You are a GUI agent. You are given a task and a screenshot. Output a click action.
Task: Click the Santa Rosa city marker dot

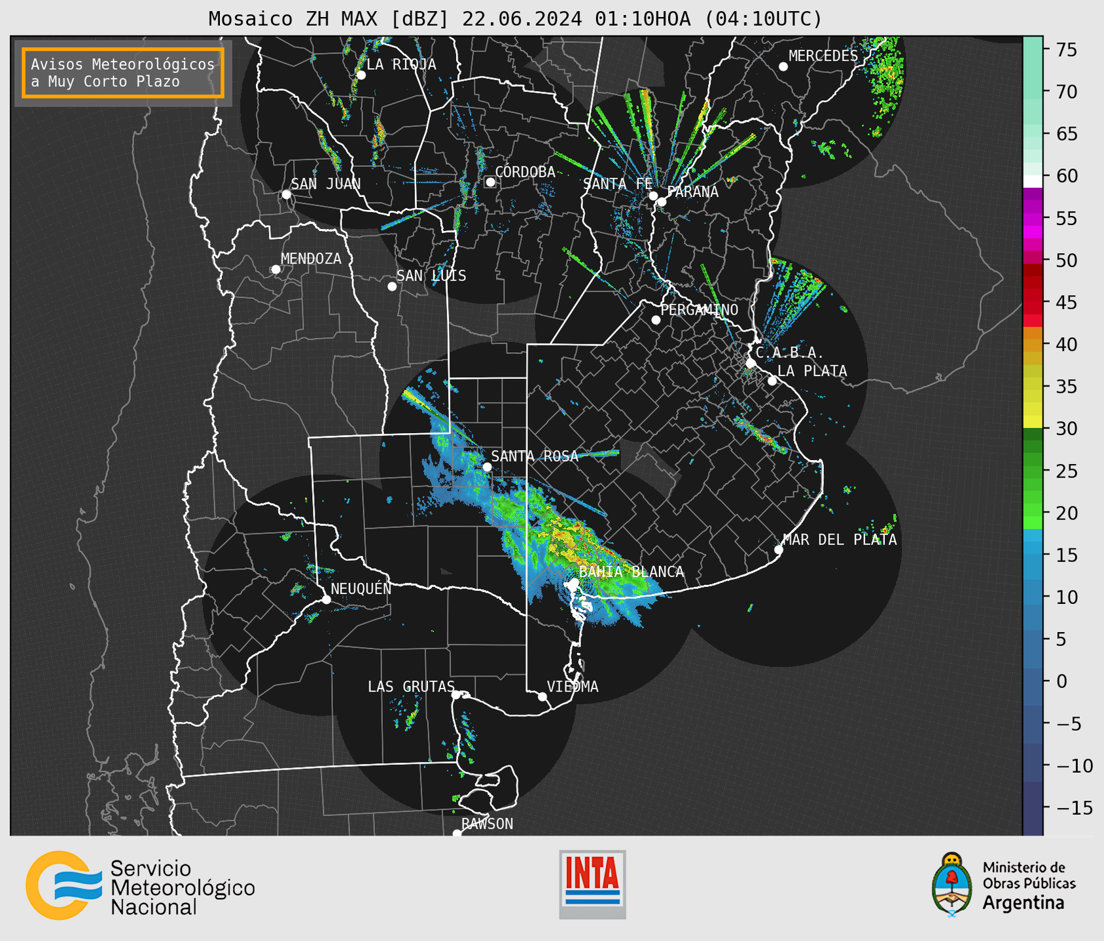point(487,467)
